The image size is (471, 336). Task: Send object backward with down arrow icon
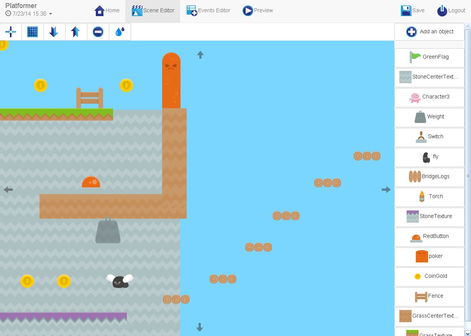coord(54,32)
